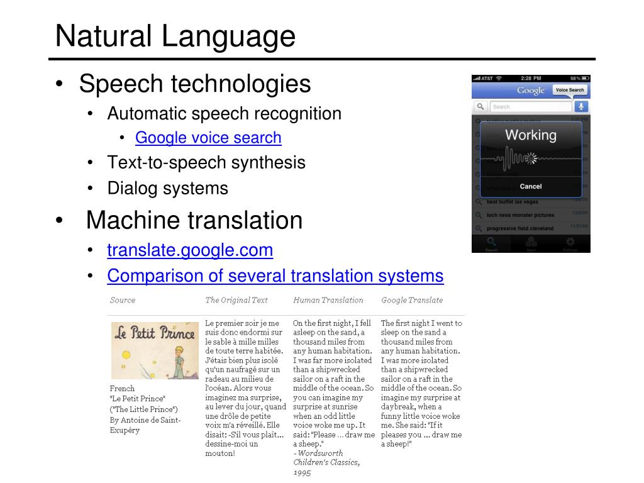Select the Apps tab in phone bottom bar

point(531,243)
